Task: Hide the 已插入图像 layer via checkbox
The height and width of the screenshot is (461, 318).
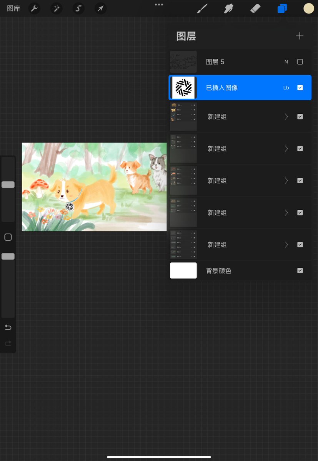Action: click(300, 88)
